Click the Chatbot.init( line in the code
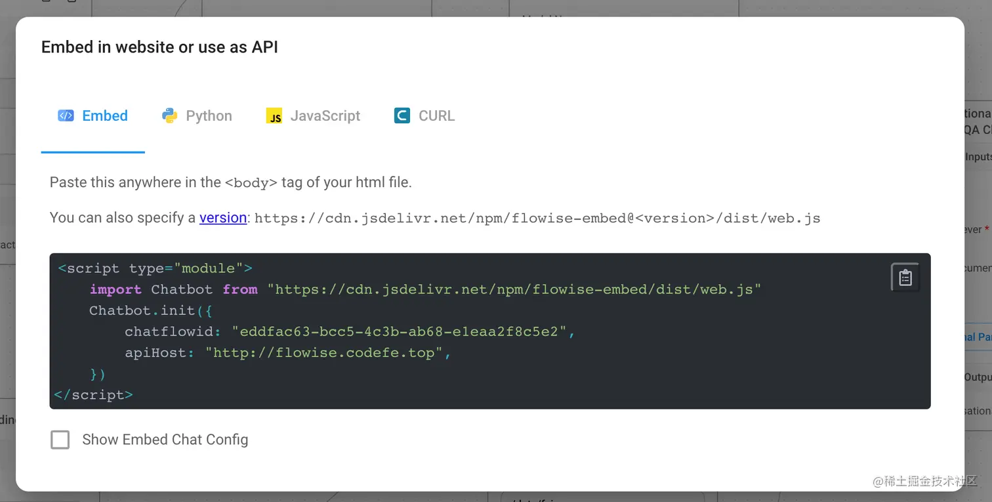Image resolution: width=992 pixels, height=502 pixels. pos(151,310)
